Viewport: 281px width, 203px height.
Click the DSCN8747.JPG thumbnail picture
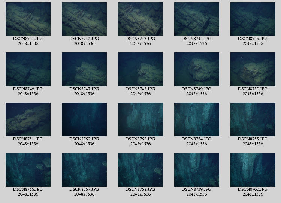[84, 69]
